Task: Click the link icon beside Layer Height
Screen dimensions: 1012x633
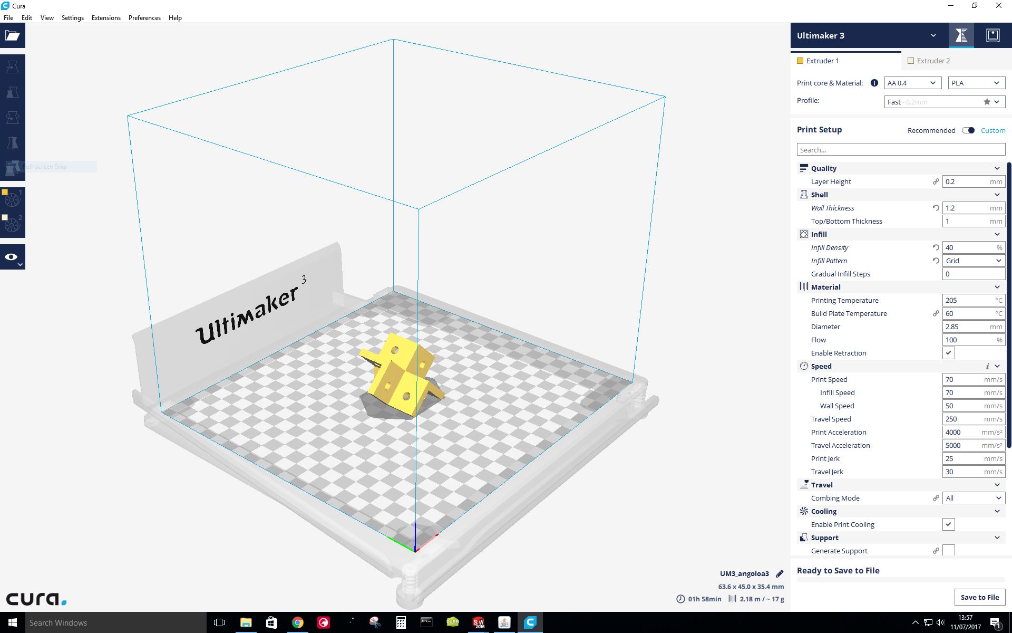Action: tap(936, 181)
